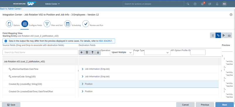Move destination field down arrow
235x107 pixels.
(x=98, y=52)
